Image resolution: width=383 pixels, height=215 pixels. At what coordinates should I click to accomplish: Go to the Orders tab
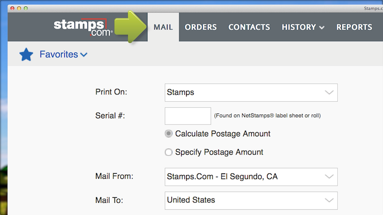pyautogui.click(x=201, y=27)
